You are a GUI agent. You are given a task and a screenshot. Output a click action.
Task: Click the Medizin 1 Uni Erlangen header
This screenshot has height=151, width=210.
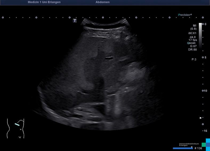point(44,2)
